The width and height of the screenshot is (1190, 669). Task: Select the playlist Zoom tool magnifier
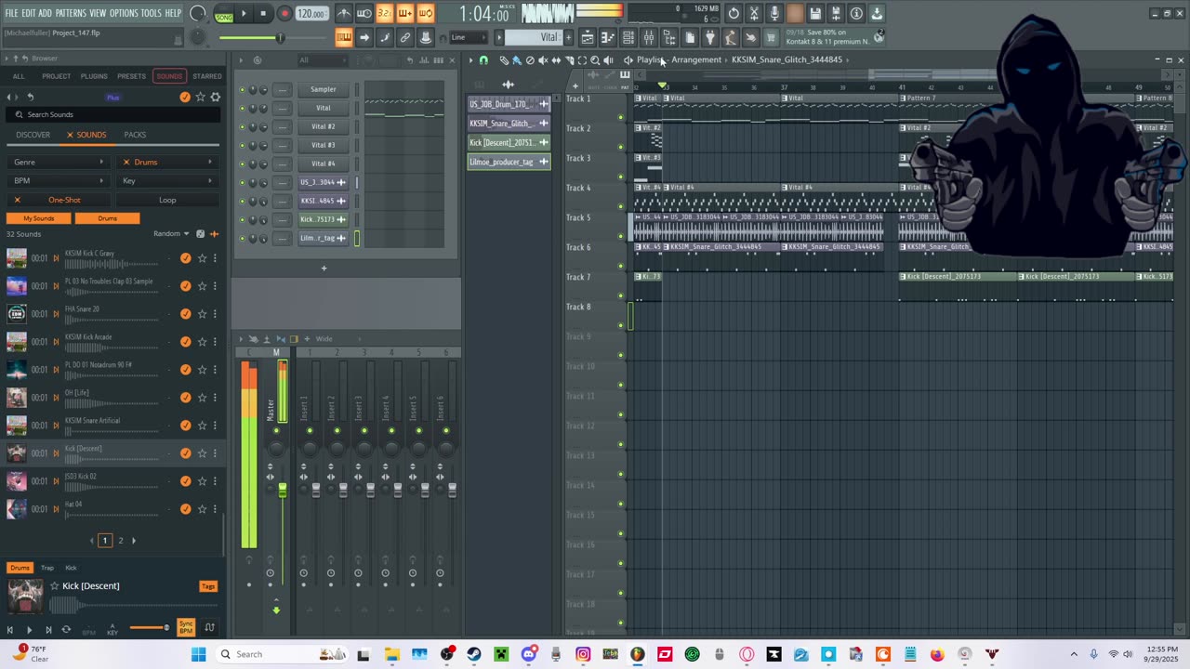[x=595, y=60]
